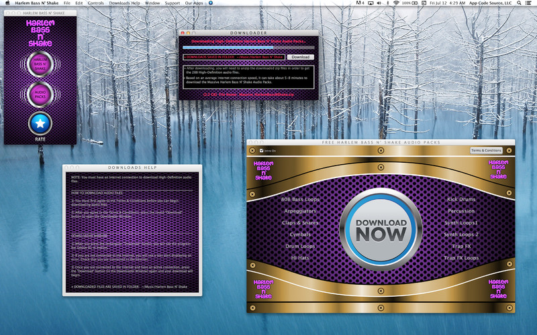Click the 808 Bass Loops label
Viewport: 537px width, 335px height.
(x=300, y=199)
